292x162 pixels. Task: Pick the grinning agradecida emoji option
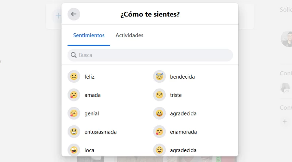coord(159,113)
